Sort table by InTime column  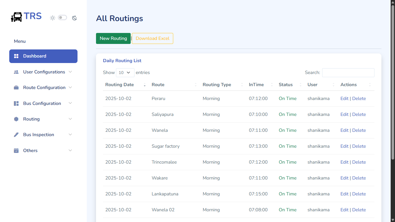256,85
